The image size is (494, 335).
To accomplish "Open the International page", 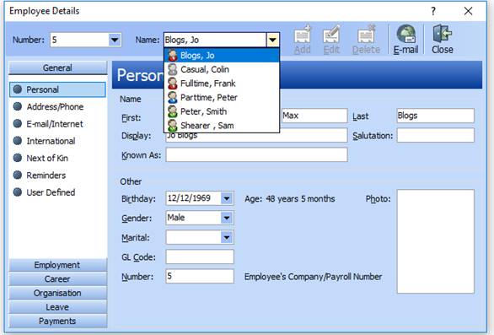I will pos(51,141).
